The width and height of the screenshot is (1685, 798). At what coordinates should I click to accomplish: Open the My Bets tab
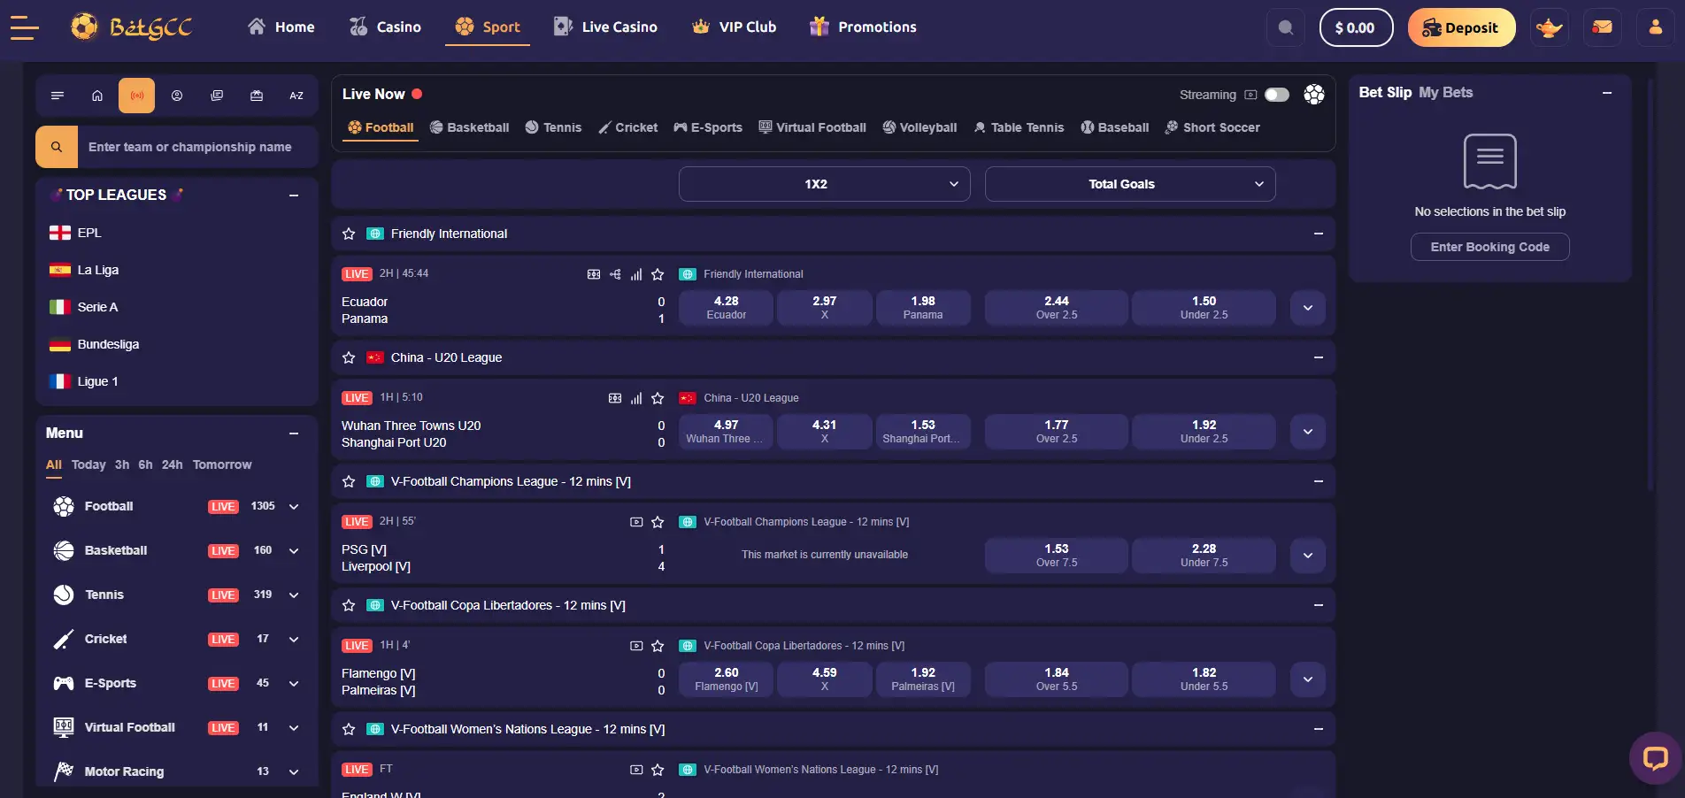(1446, 92)
